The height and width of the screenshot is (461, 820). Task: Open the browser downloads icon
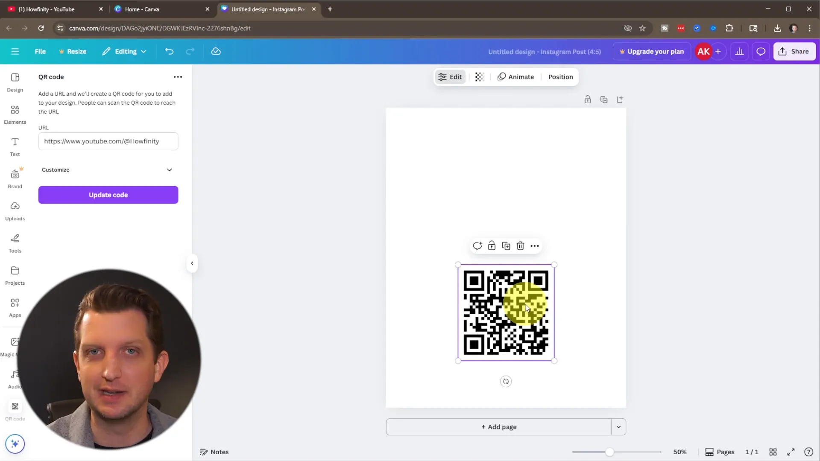click(x=777, y=28)
